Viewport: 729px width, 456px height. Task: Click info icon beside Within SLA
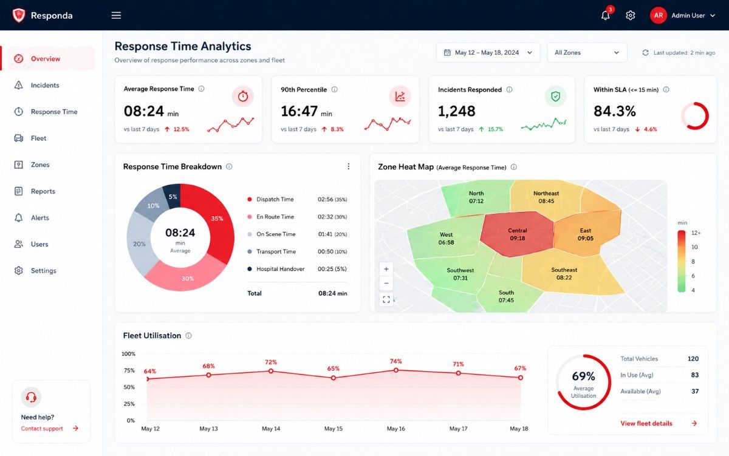click(x=666, y=89)
